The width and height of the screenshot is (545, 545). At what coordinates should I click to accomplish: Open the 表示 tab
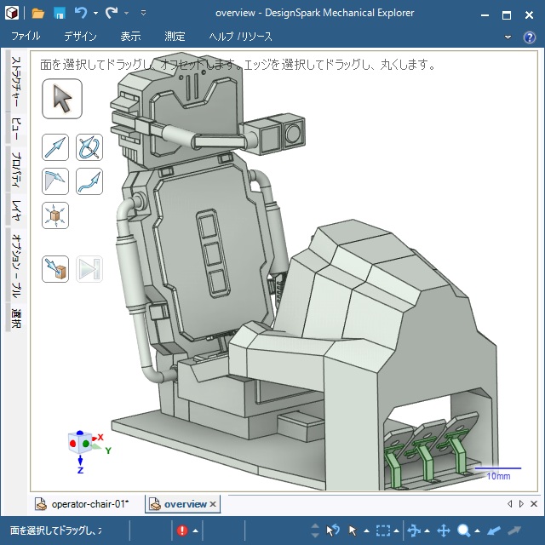(130, 36)
